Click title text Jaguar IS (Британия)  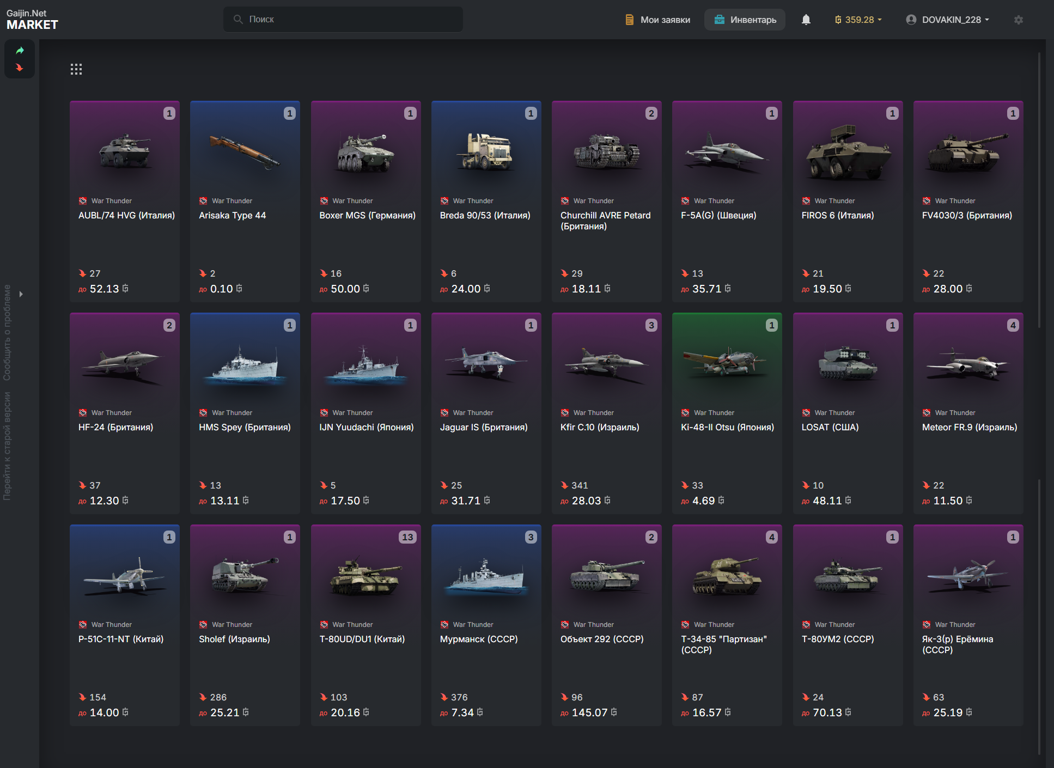[484, 427]
